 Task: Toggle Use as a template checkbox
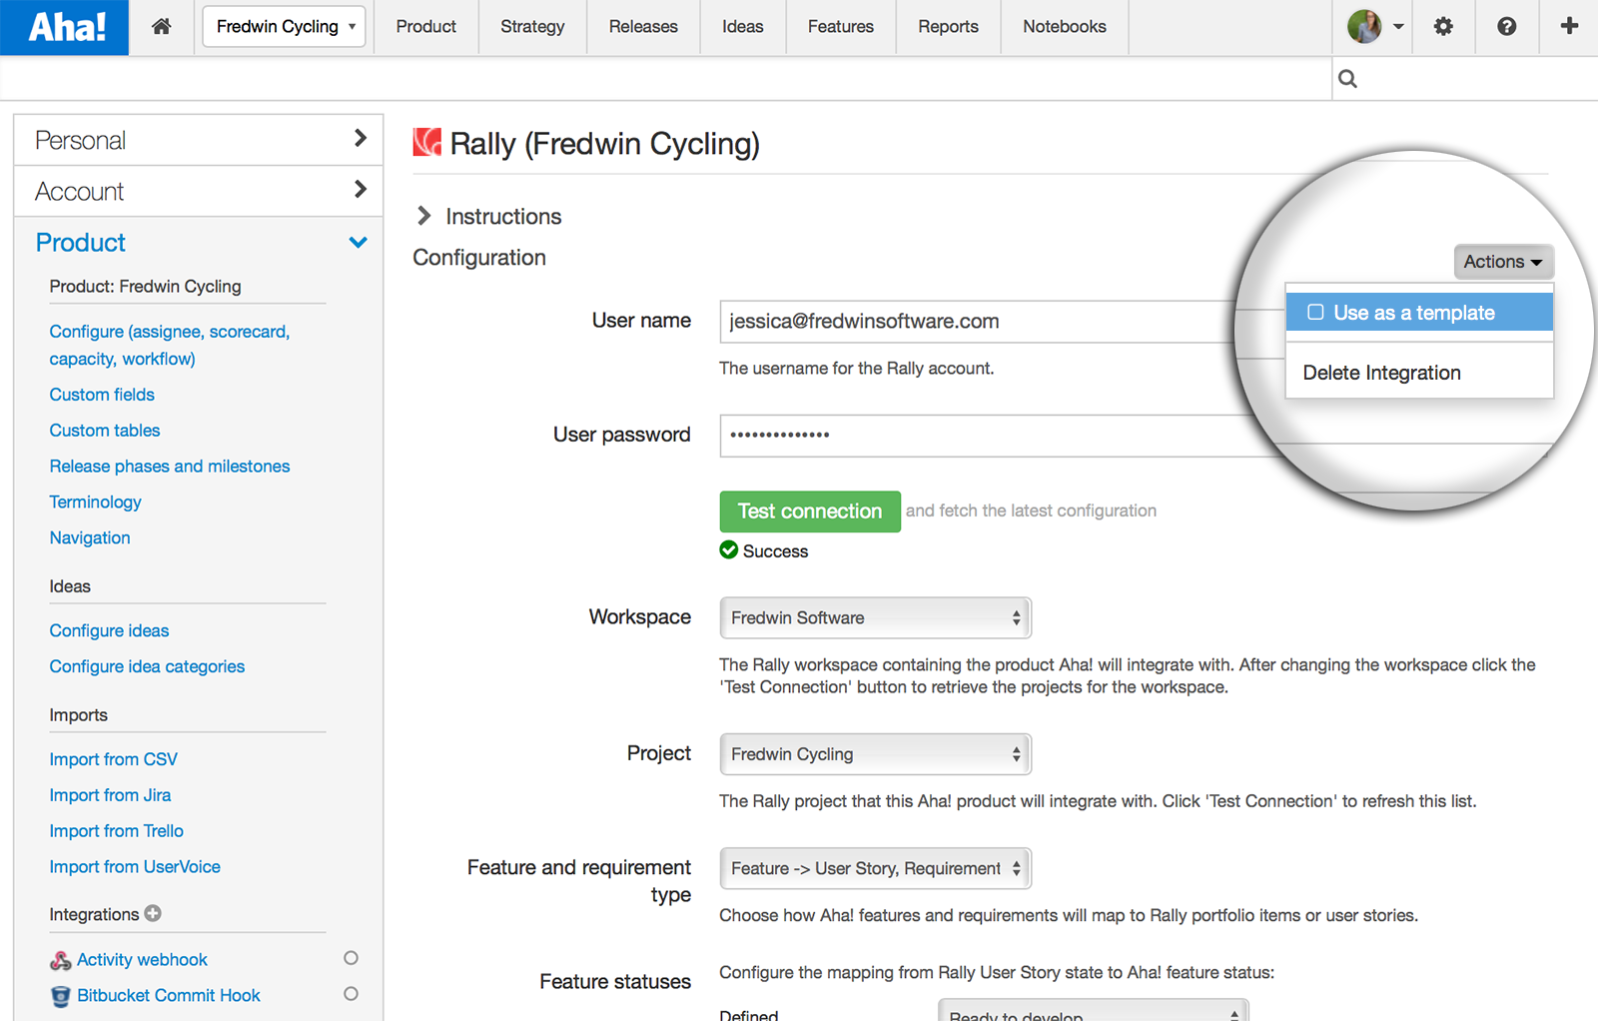[x=1315, y=313]
